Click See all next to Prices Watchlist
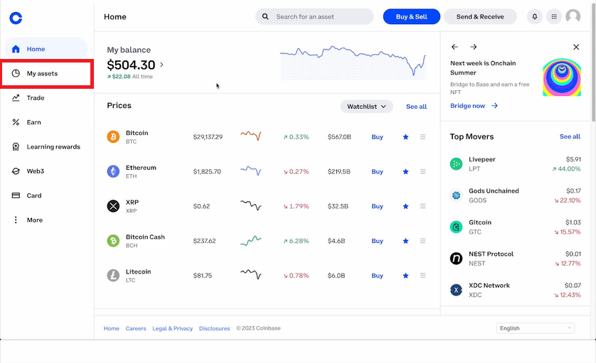 (416, 107)
